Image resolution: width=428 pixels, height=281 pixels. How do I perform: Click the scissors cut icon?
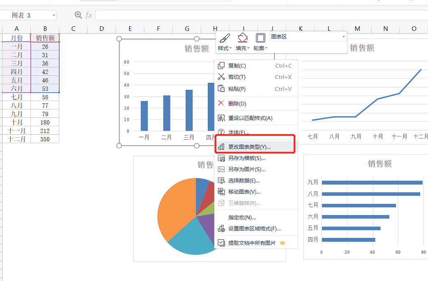click(221, 77)
